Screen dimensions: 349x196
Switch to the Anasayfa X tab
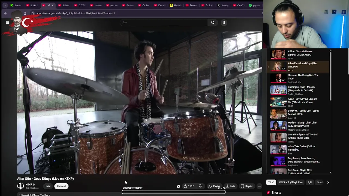click(223, 5)
